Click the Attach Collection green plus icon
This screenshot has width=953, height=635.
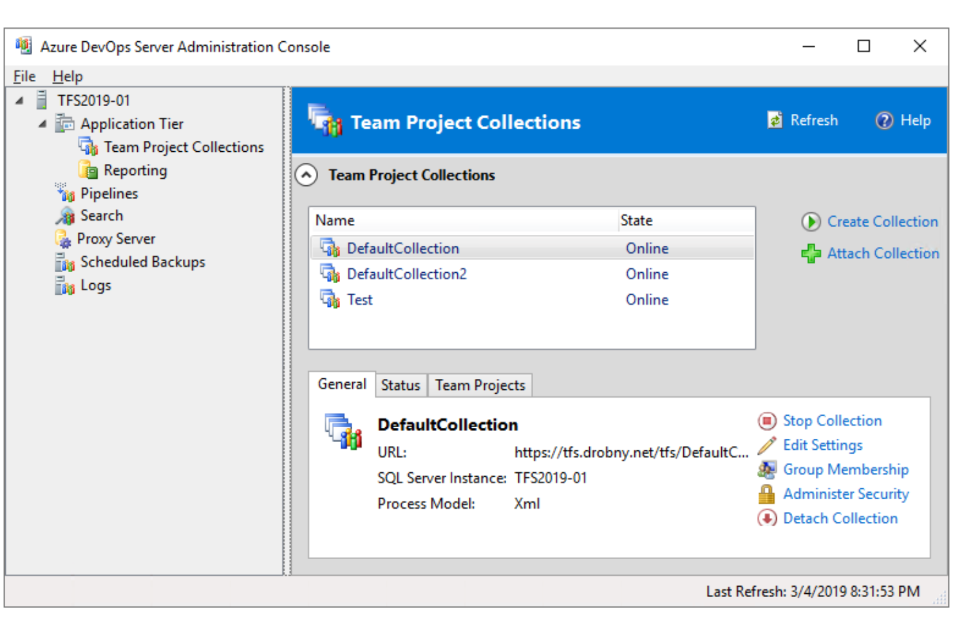811,253
